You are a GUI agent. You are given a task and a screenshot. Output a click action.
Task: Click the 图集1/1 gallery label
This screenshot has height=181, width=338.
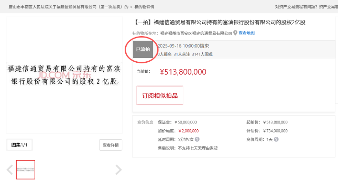tap(19, 145)
